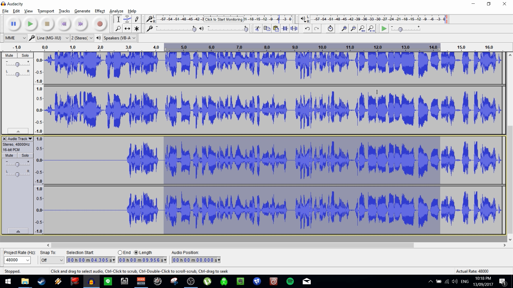Select the Zoom magnifier tool
This screenshot has width=513, height=288.
(x=118, y=29)
